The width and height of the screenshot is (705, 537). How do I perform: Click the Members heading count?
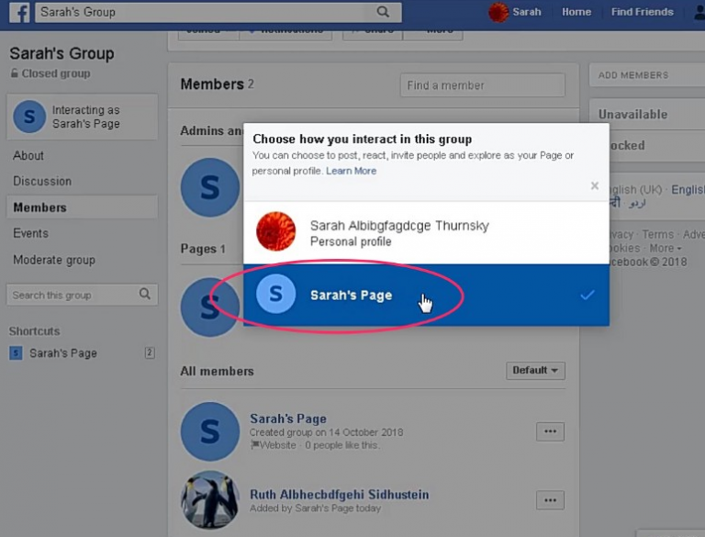(251, 84)
